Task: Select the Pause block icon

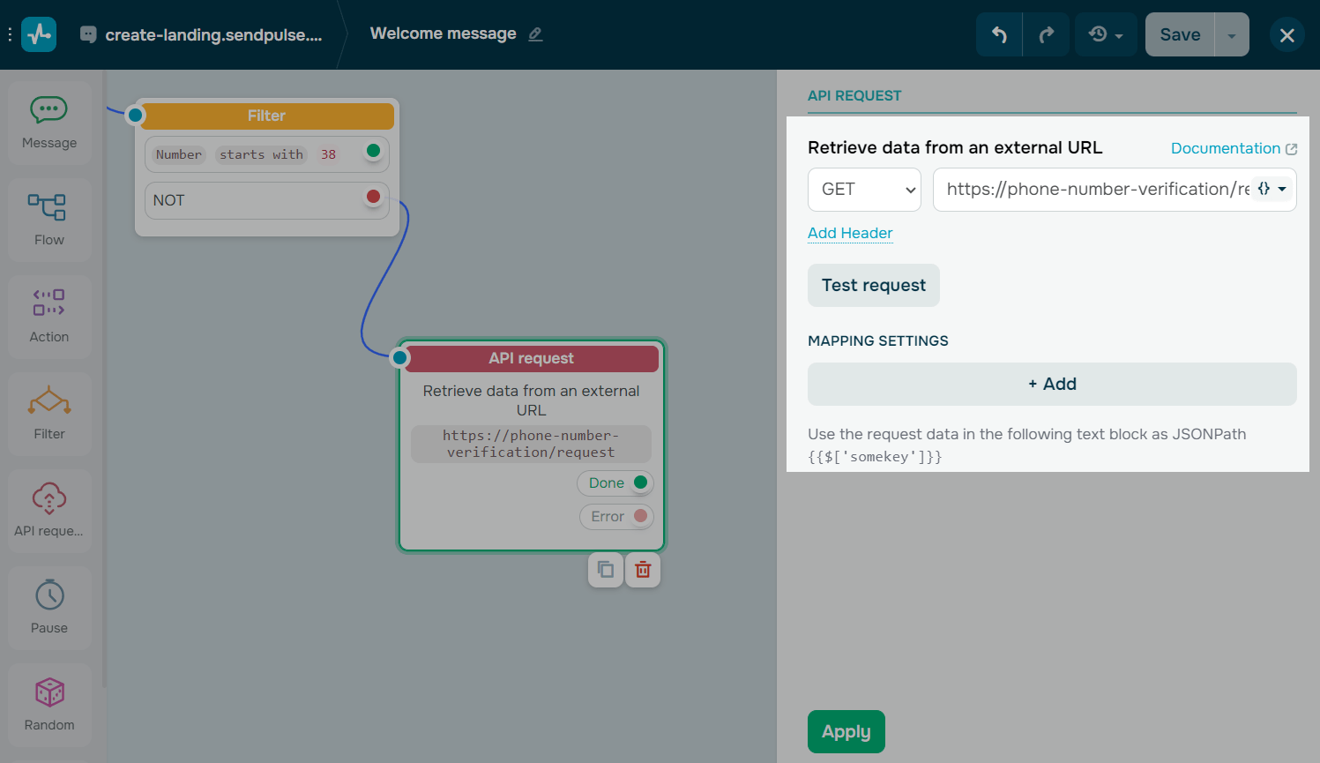Action: (x=48, y=607)
